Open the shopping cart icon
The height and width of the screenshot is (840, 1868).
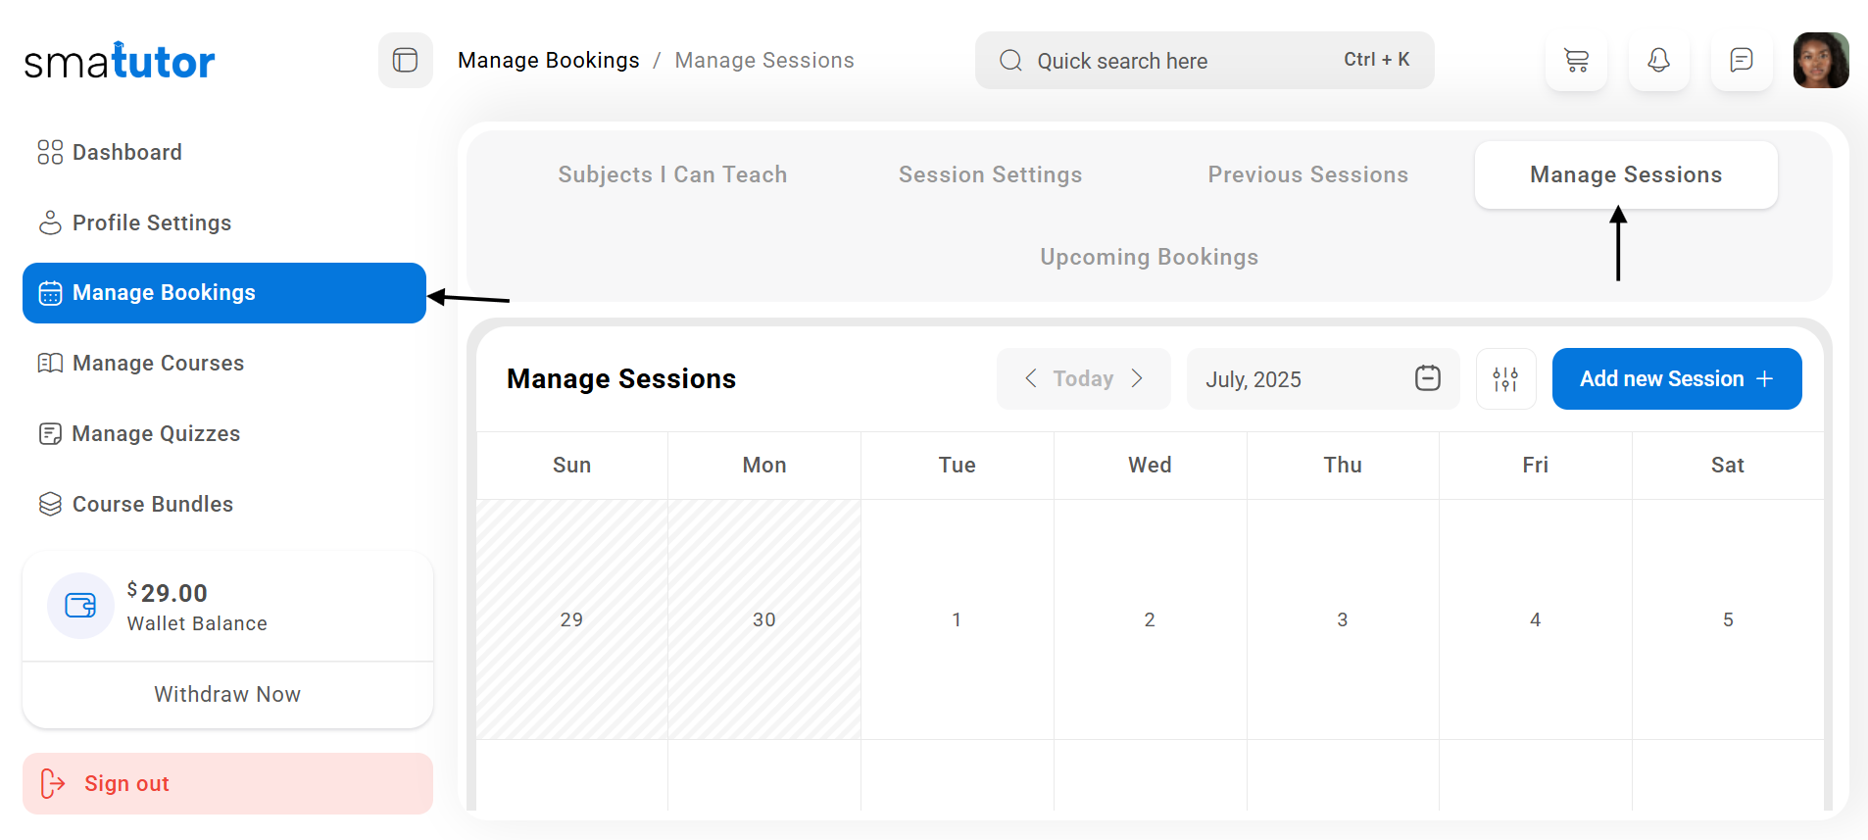point(1576,61)
